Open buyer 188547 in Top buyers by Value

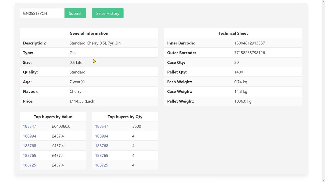30,126
